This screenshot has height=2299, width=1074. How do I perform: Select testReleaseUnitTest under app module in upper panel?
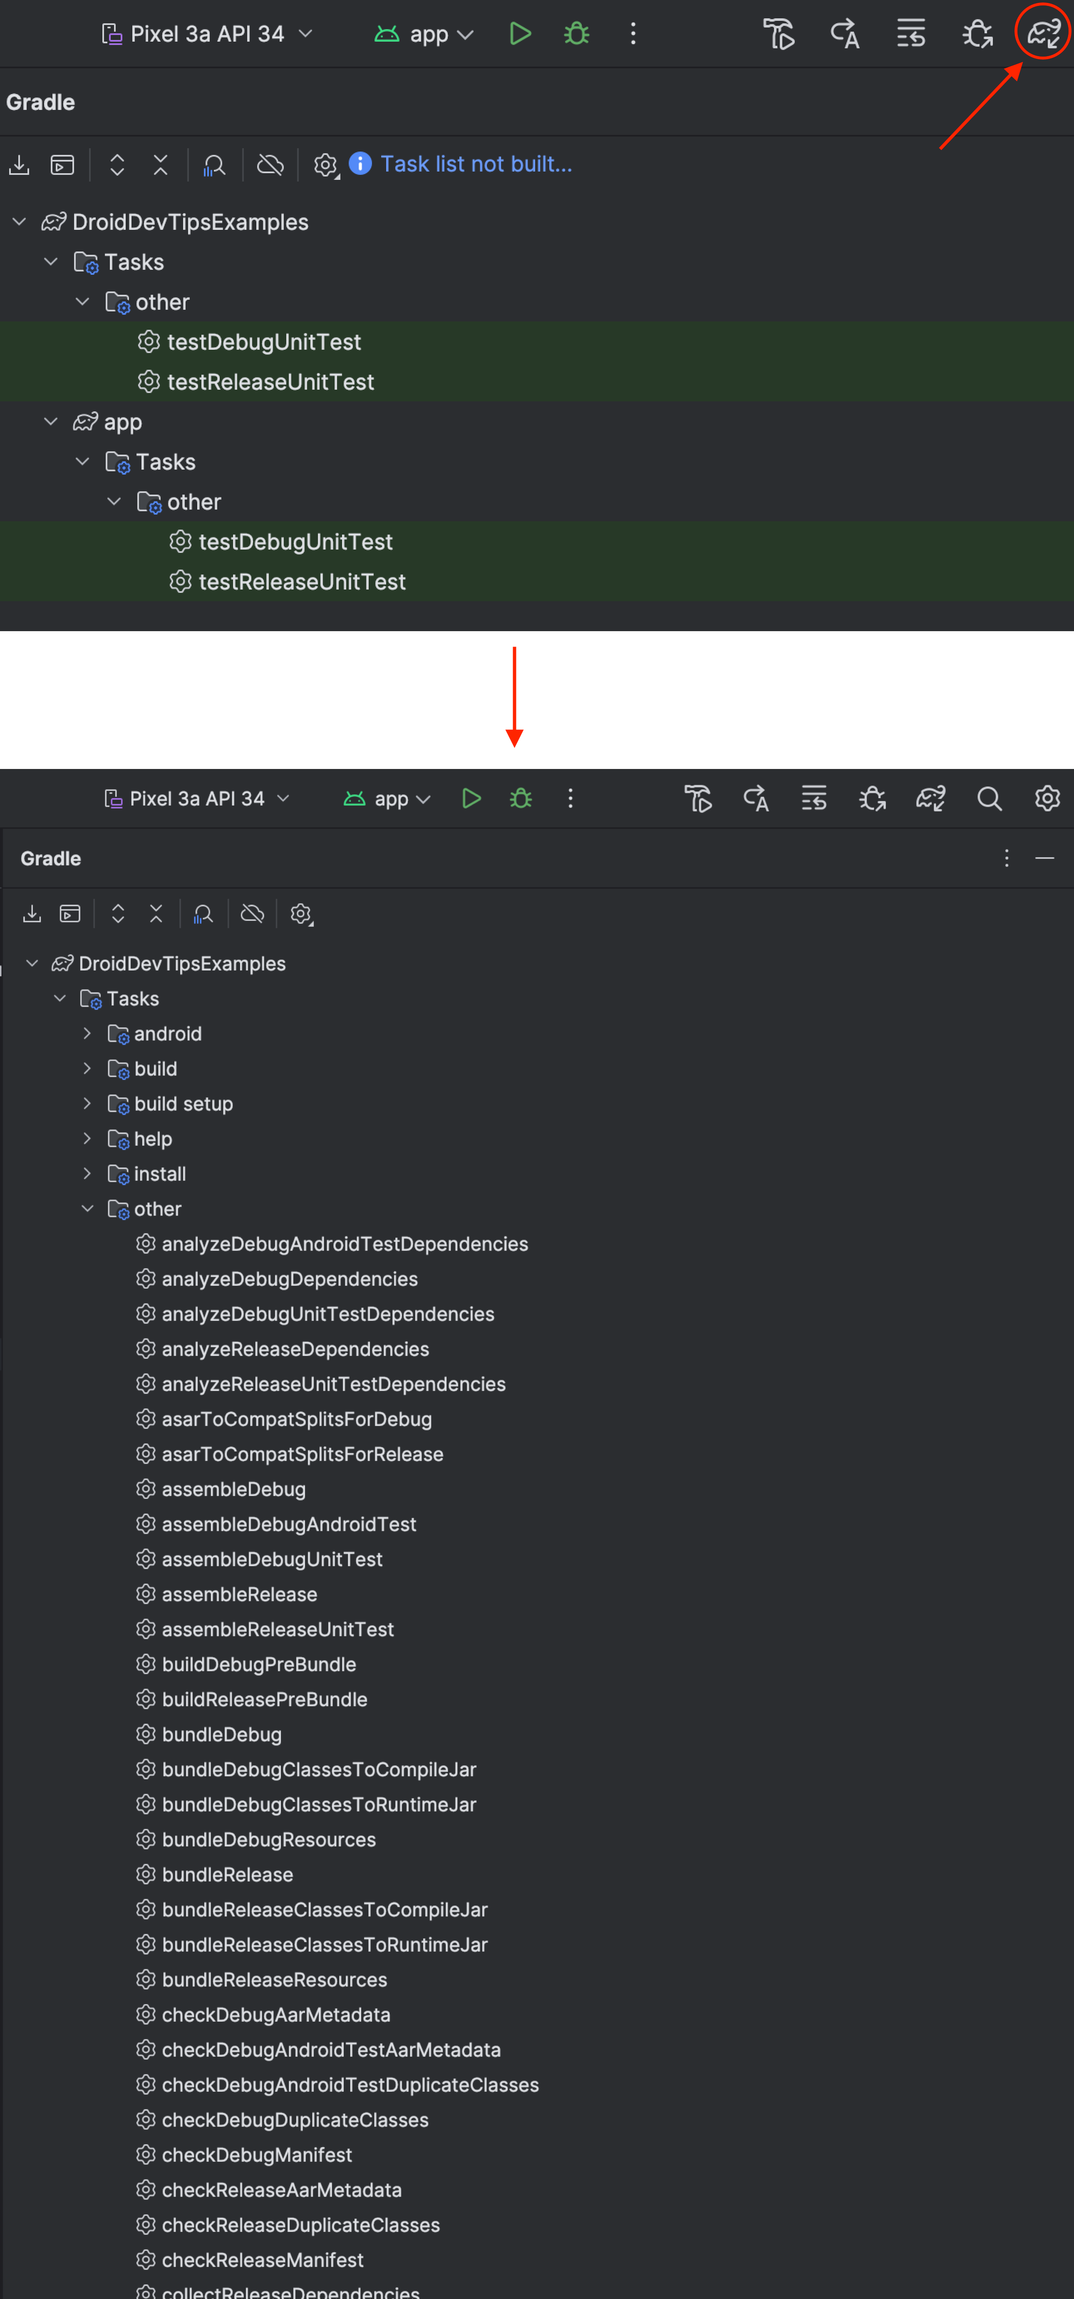point(302,582)
